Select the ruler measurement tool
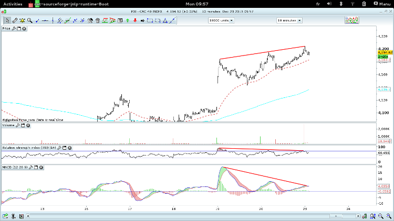394x221 pixels. 15,20
